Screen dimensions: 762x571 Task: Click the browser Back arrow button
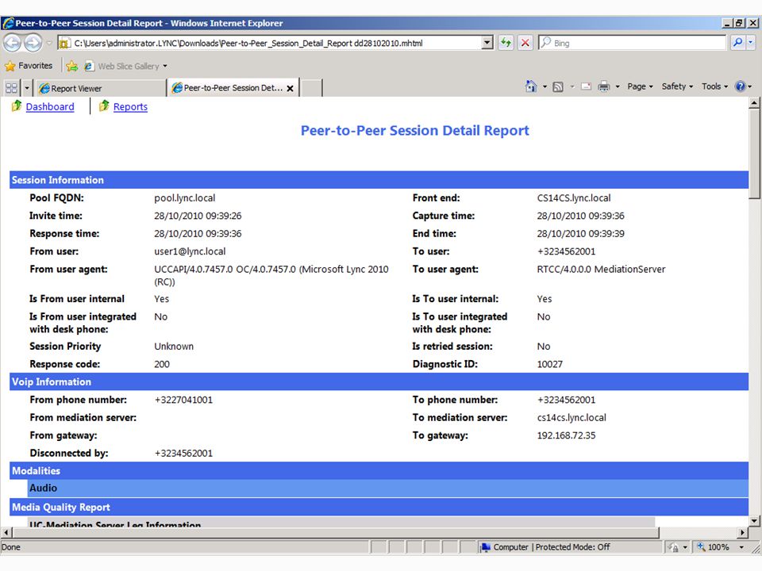point(12,43)
